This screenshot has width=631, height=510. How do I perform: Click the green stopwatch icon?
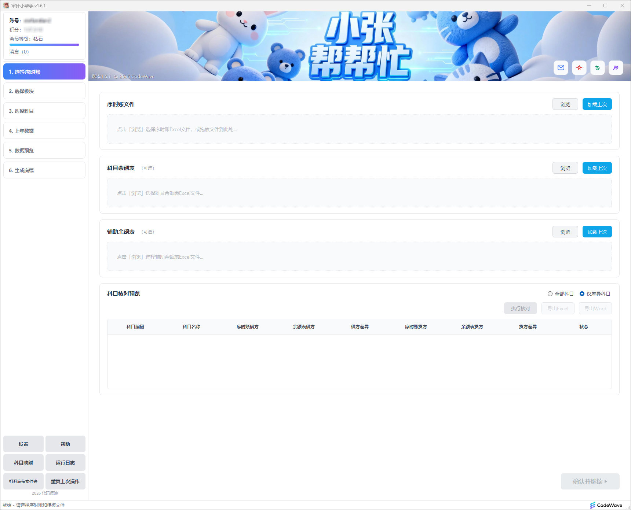(597, 68)
